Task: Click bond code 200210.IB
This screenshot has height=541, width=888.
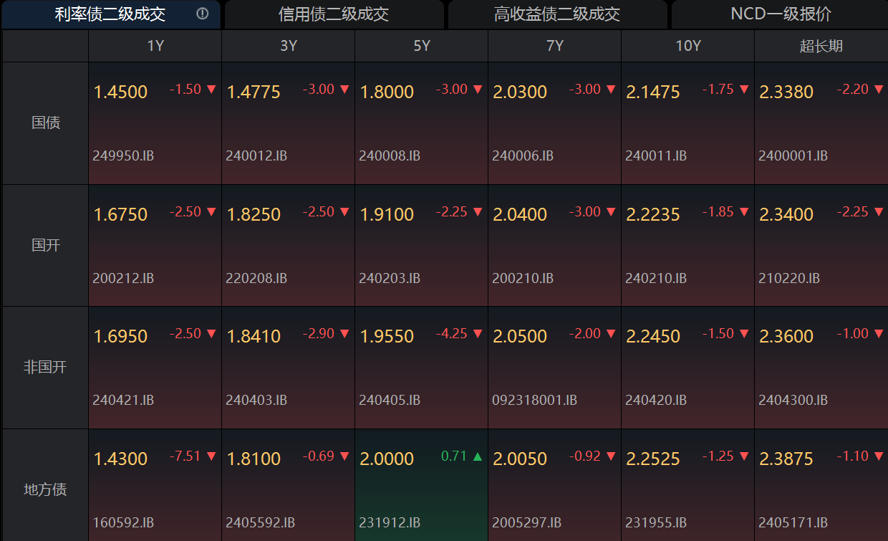Action: tap(523, 278)
